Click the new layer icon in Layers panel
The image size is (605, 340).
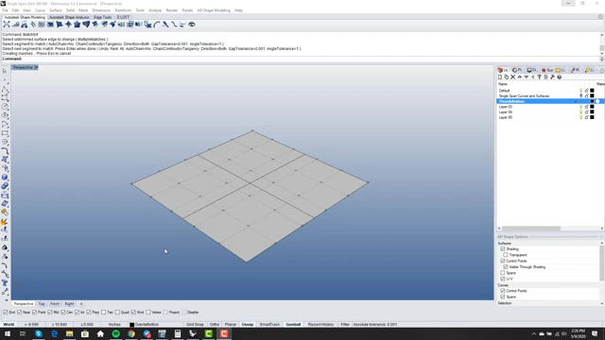500,77
